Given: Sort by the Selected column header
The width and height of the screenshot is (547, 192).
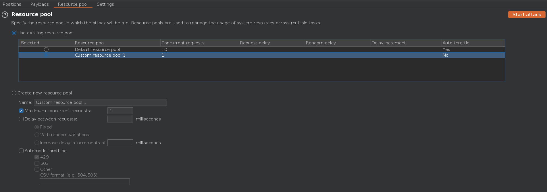Looking at the screenshot, I should [x=46, y=43].
